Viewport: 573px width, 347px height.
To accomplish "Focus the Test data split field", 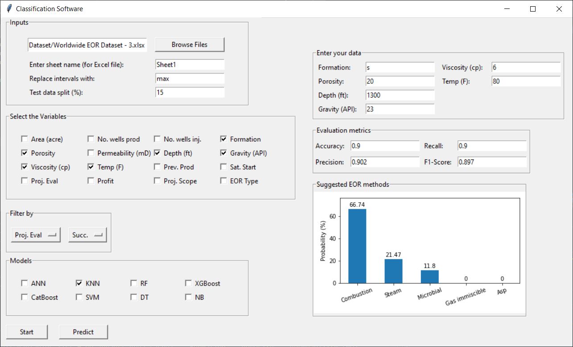I will pos(190,93).
